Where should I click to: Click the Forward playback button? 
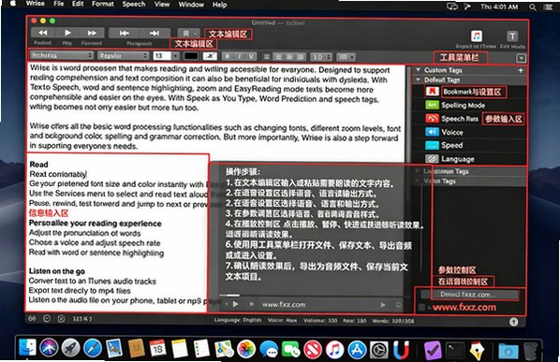92,33
